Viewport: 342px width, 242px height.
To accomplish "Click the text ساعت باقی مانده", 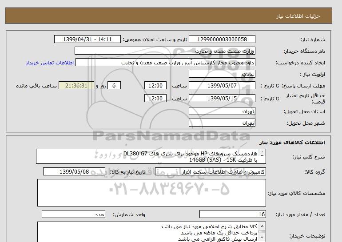I will (36, 86).
